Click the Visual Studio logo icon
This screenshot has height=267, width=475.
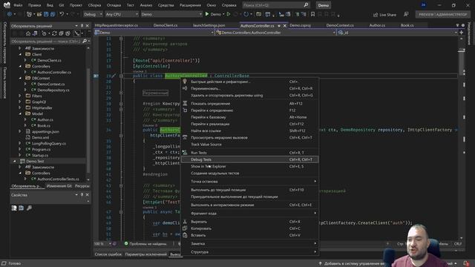point(7,5)
